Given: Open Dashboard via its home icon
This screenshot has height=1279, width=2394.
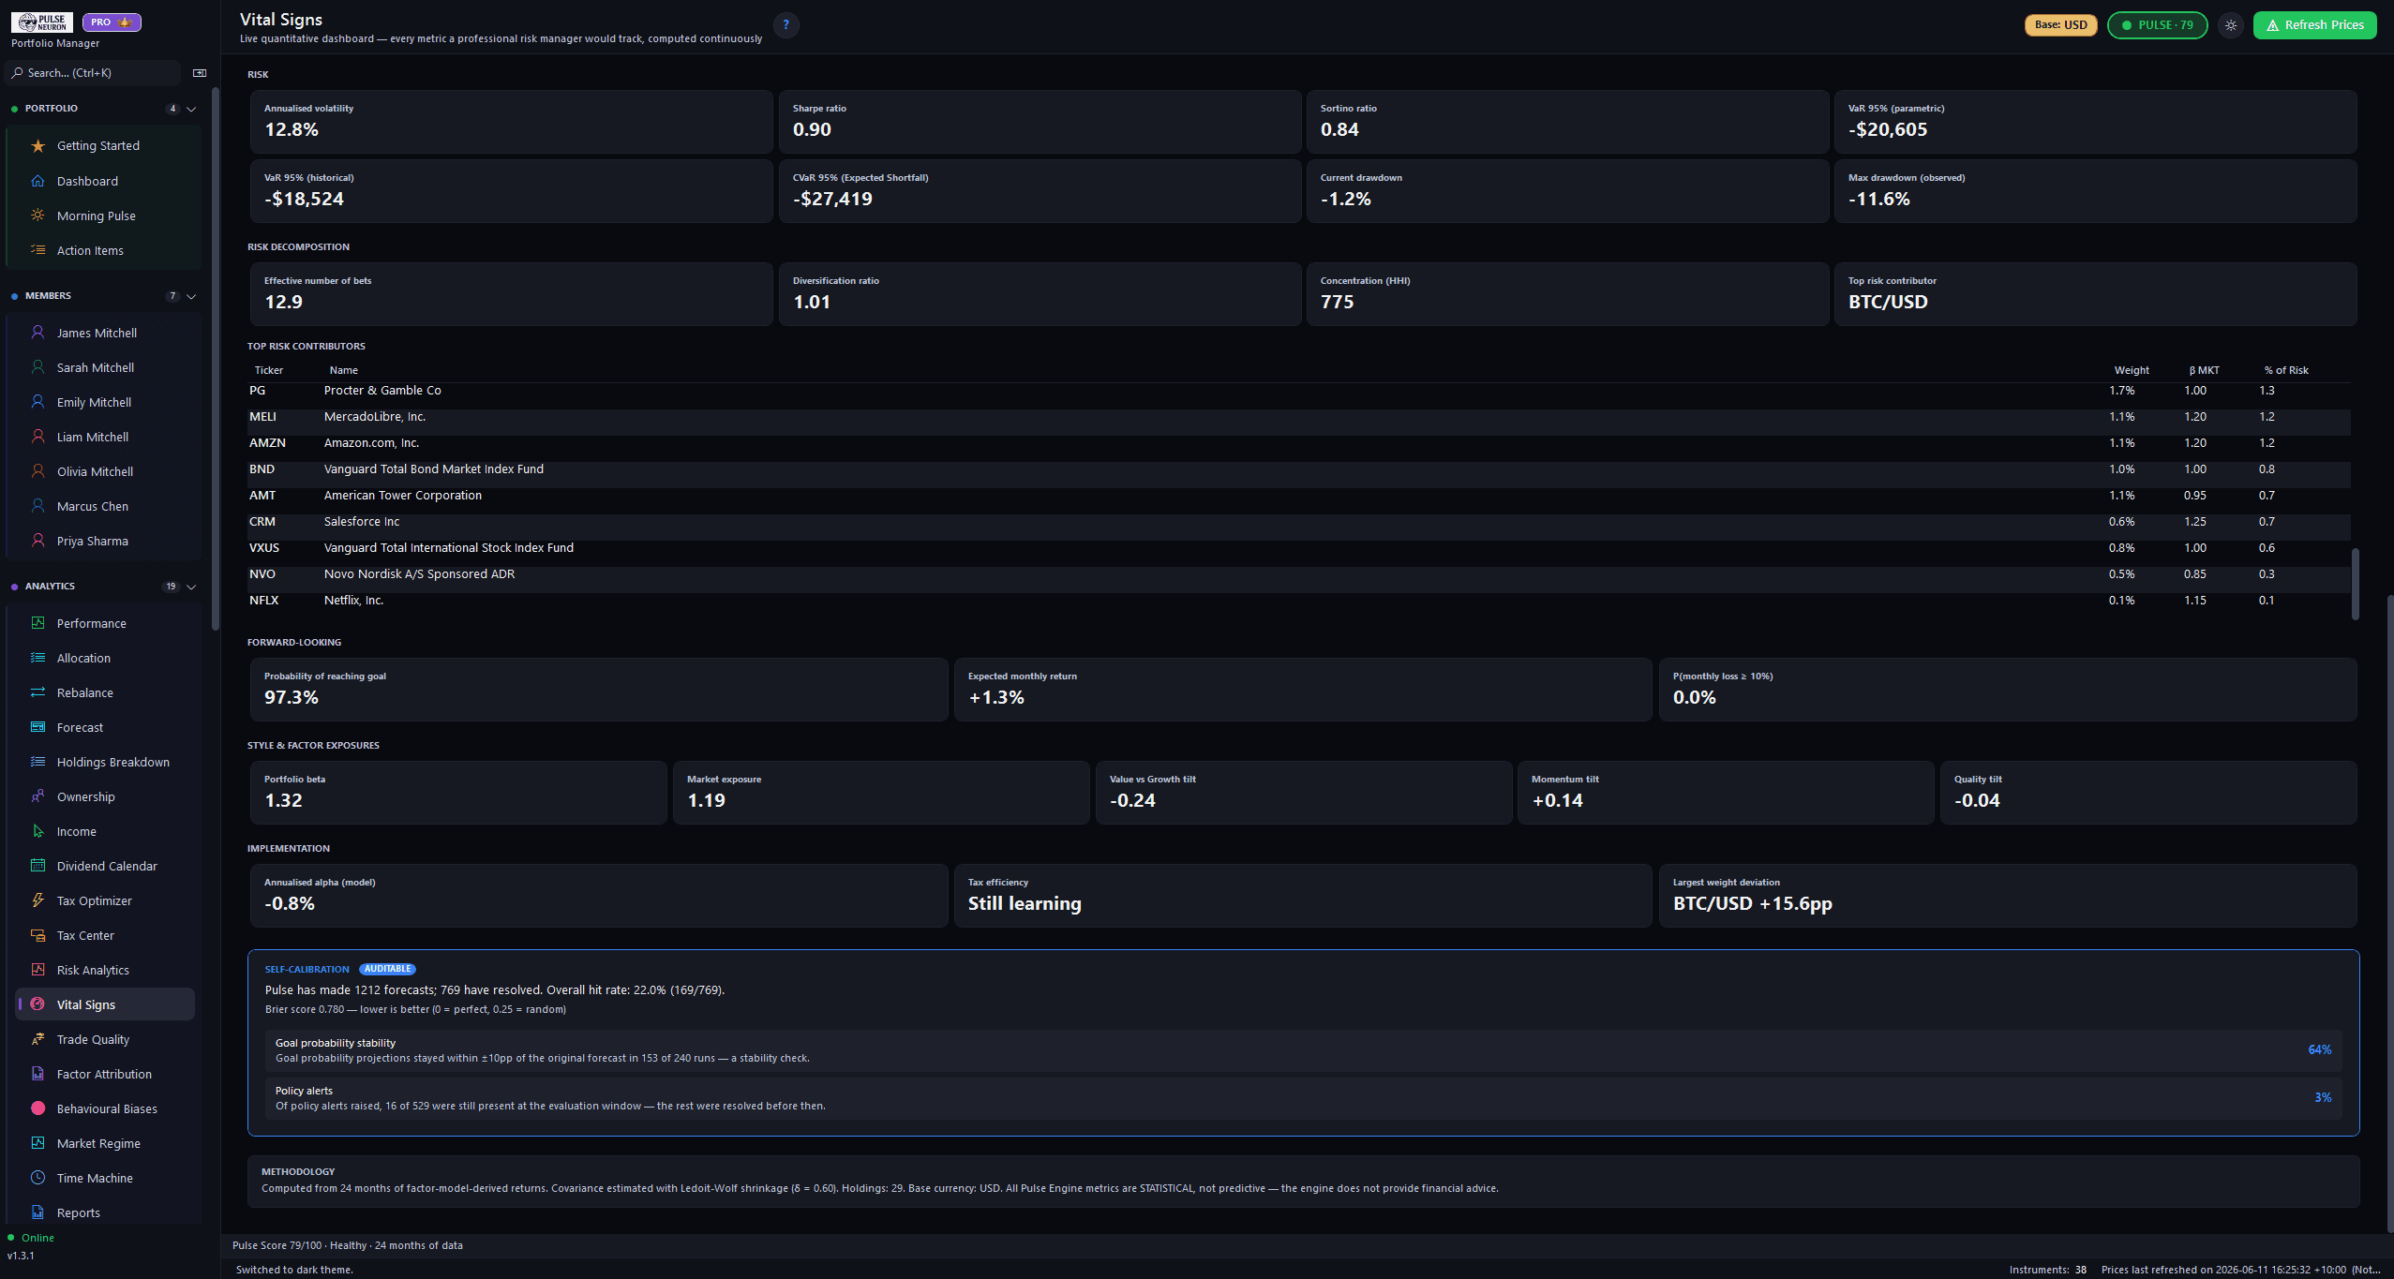Looking at the screenshot, I should tap(37, 181).
